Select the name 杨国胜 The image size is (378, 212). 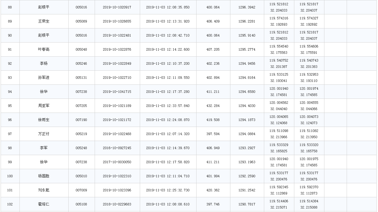(44, 176)
